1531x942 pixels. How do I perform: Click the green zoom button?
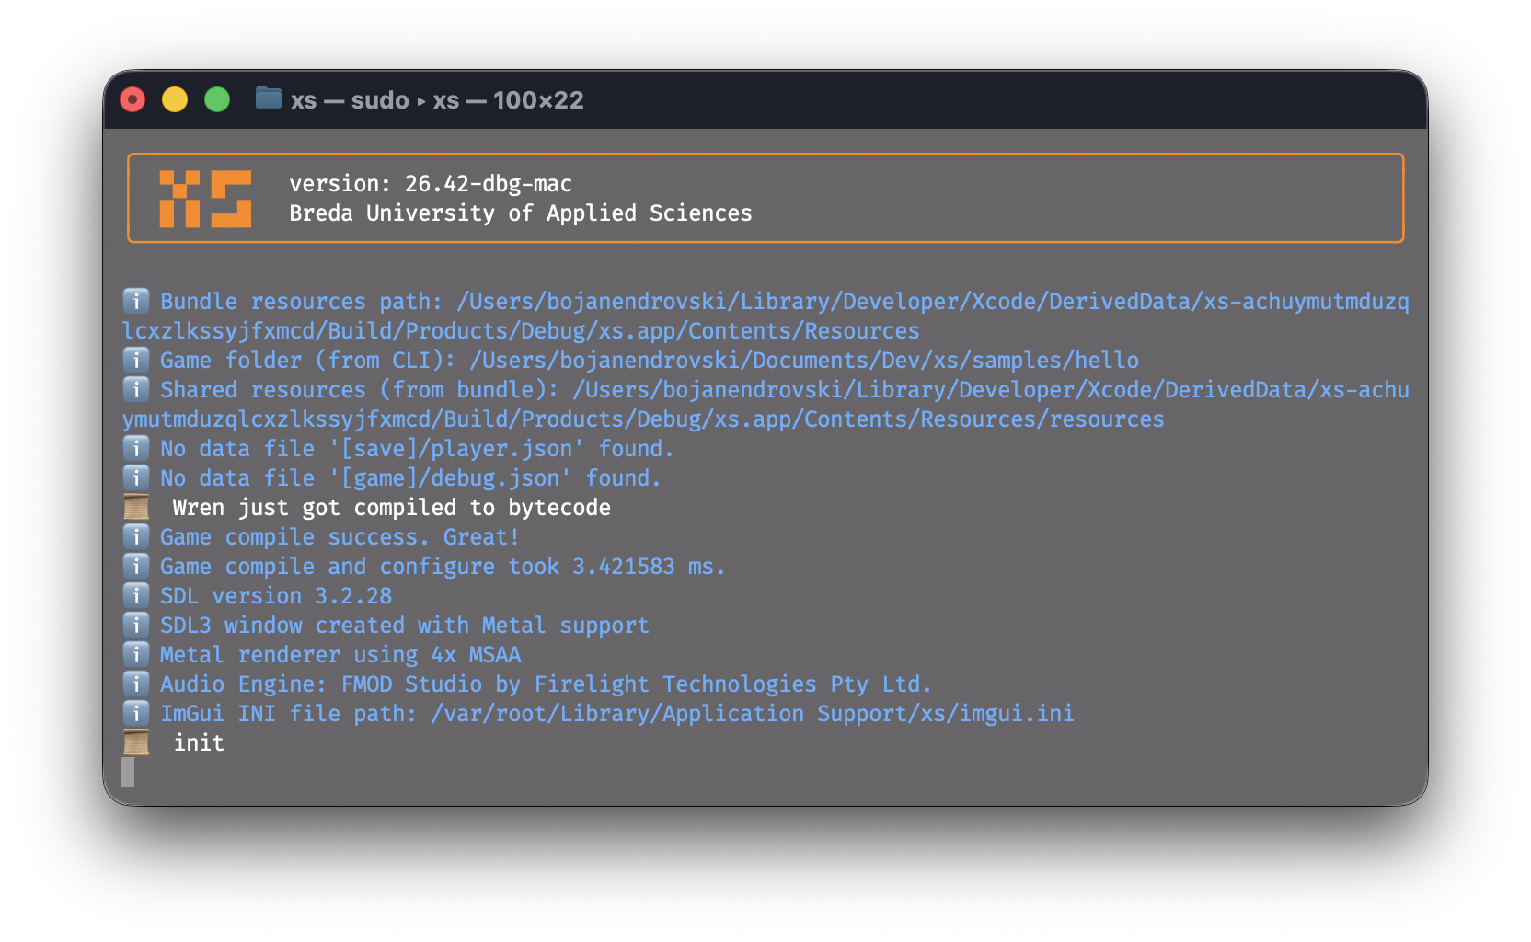click(217, 99)
